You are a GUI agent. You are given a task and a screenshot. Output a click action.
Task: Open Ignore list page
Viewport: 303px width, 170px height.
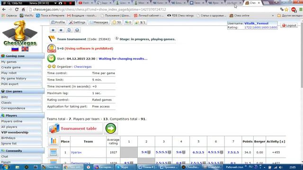click(21, 144)
